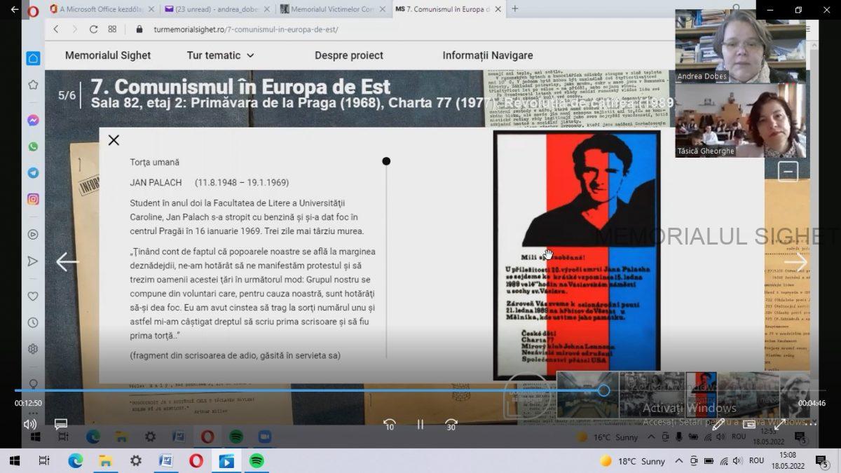This screenshot has height=473, width=841.
Task: Open Spotify from the bottom taskbar
Action: [x=257, y=460]
